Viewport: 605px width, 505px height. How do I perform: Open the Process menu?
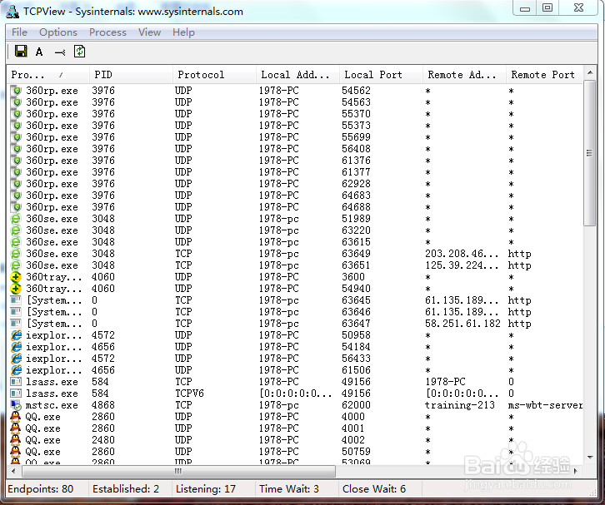[107, 32]
